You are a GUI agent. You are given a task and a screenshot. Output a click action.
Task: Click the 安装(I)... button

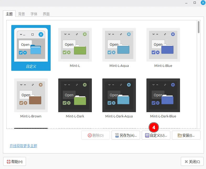(186, 135)
